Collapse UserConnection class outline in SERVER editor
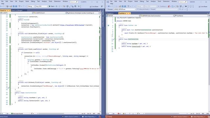The width and height of the screenshot is (210, 118). [x=116, y=39]
